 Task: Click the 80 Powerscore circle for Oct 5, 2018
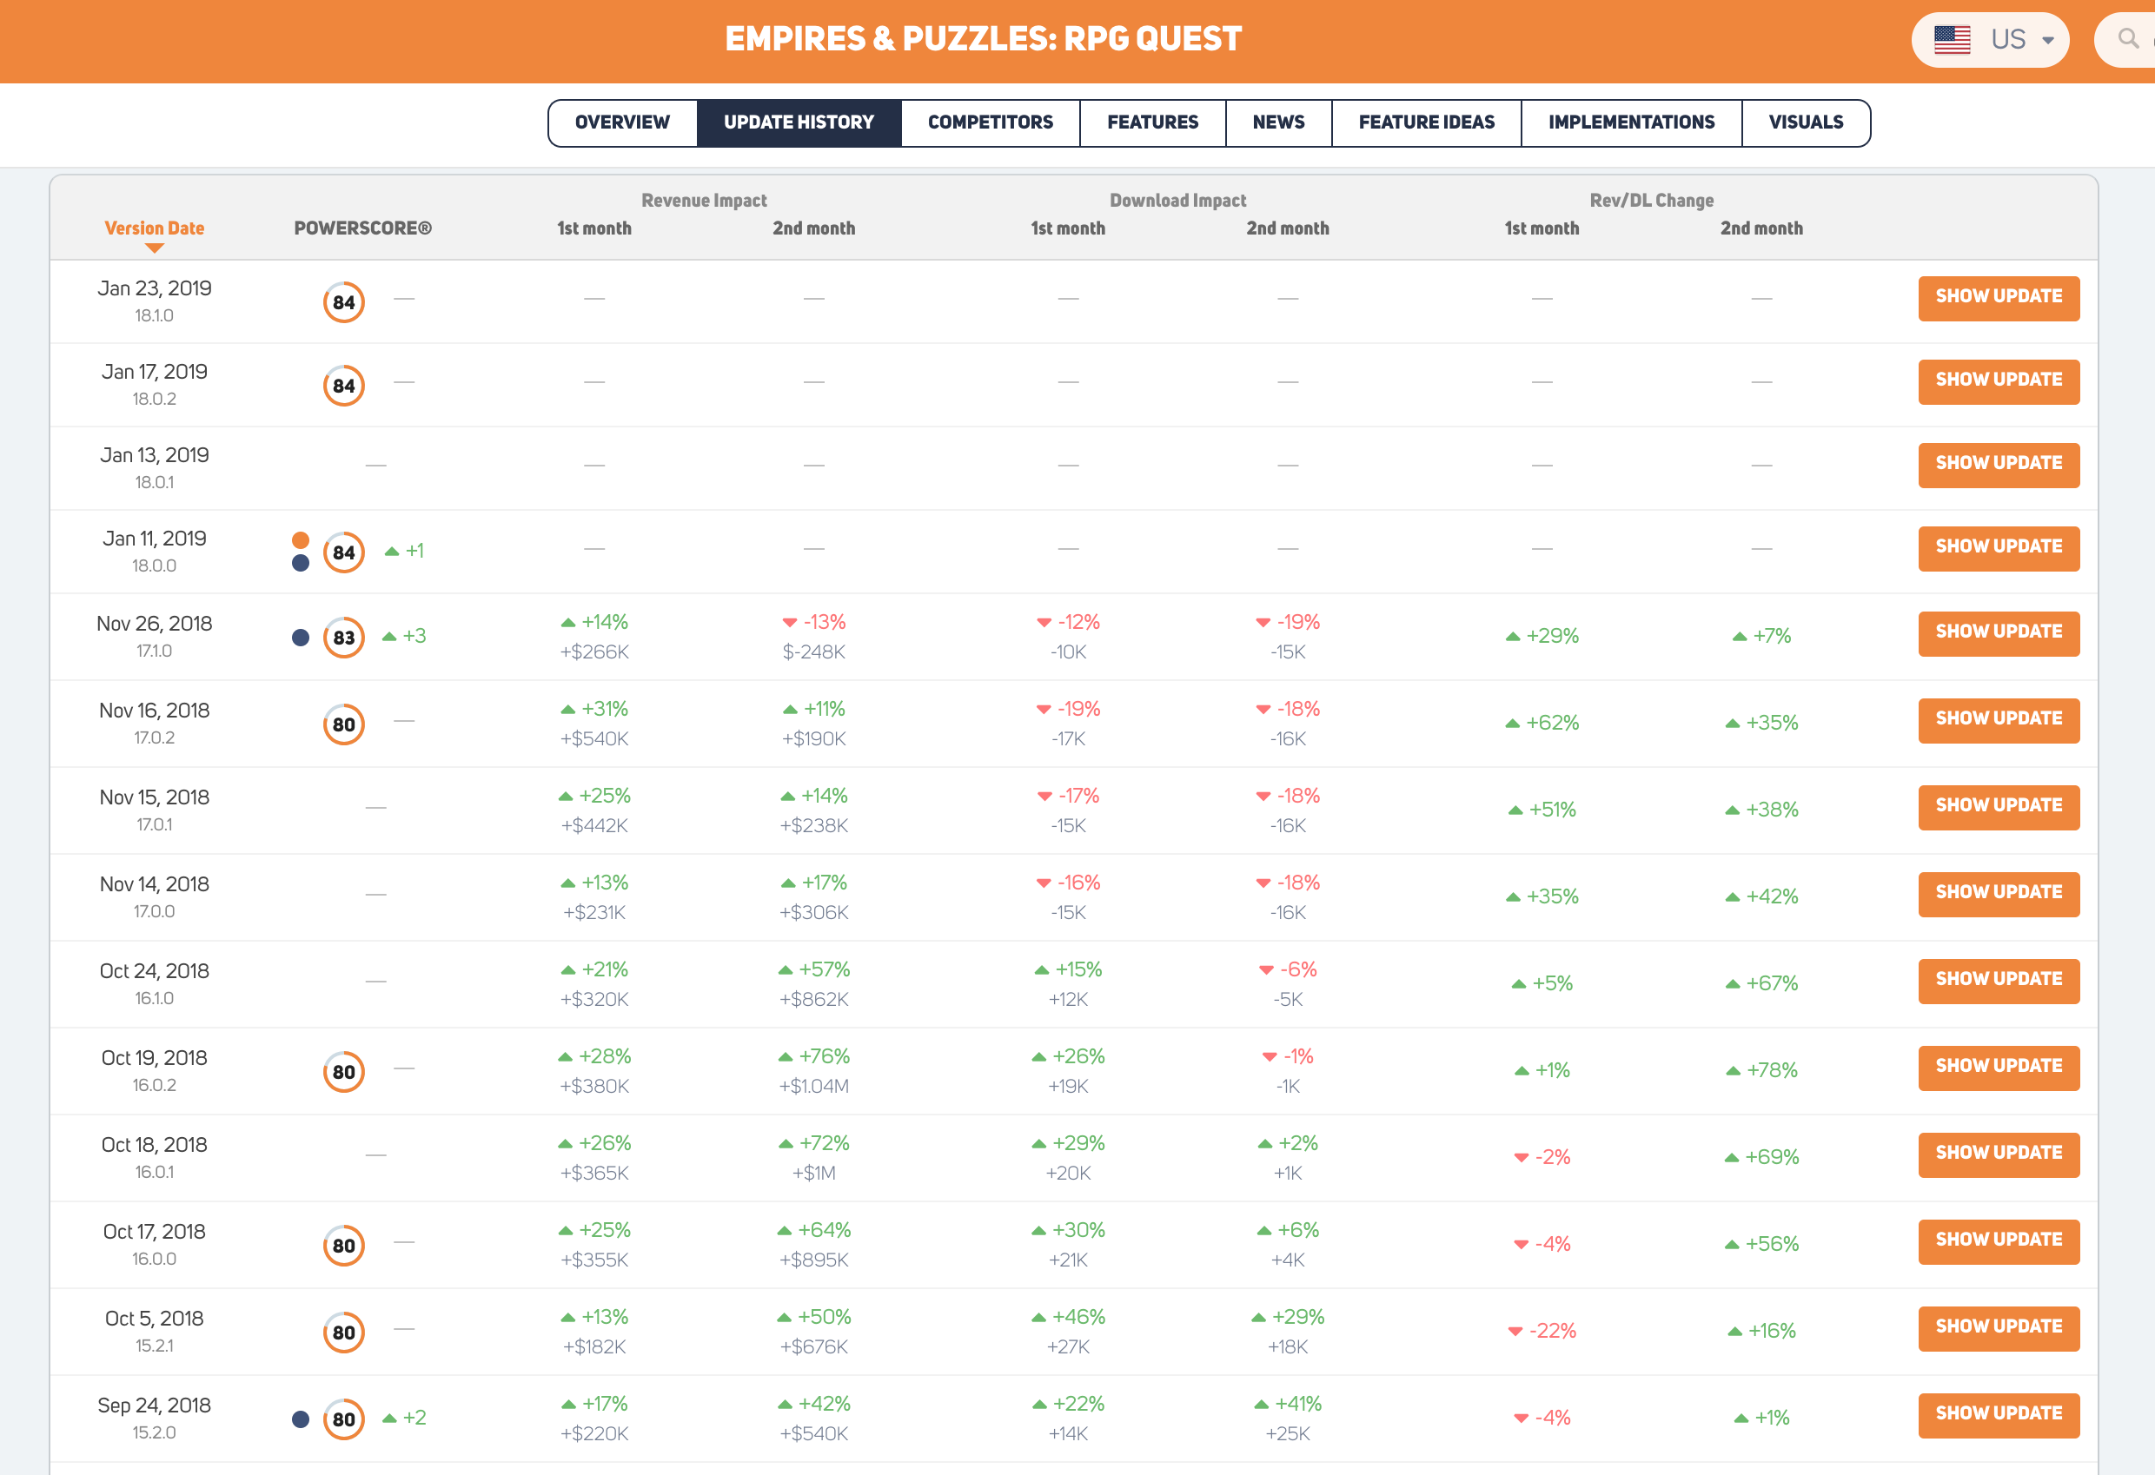click(343, 1333)
